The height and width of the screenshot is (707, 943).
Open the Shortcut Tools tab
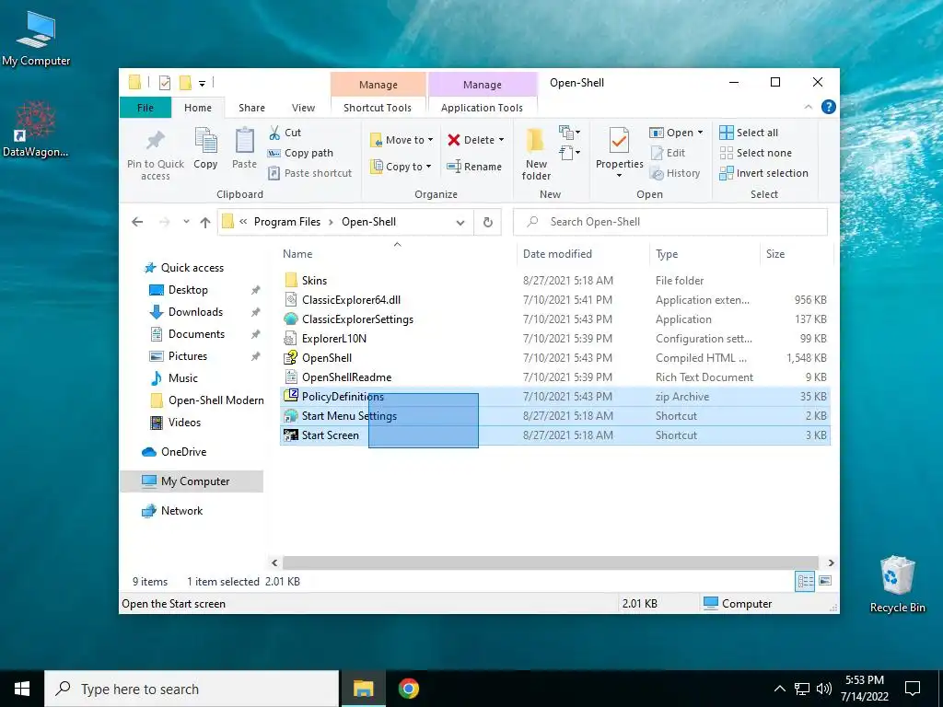tap(378, 108)
